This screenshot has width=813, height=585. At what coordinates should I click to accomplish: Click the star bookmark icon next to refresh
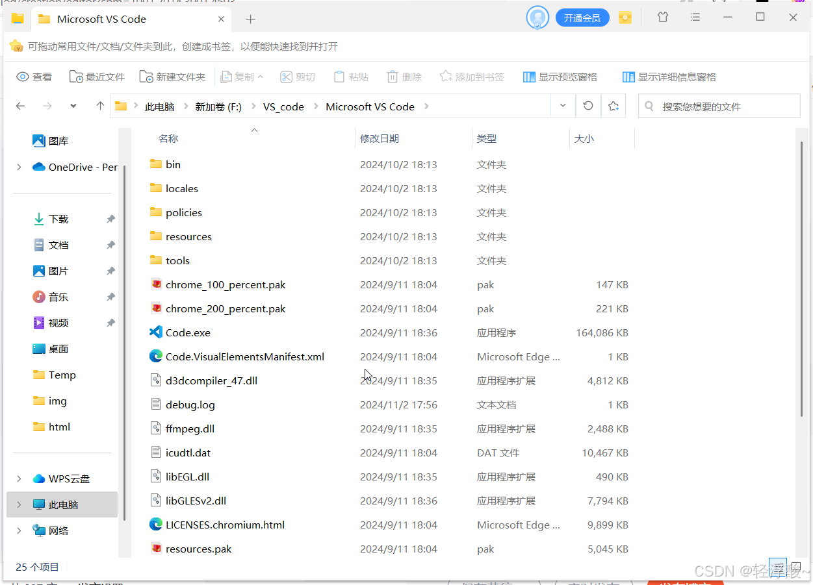[613, 106]
